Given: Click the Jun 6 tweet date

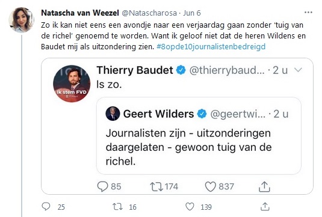Looking at the screenshot, I should coord(192,13).
